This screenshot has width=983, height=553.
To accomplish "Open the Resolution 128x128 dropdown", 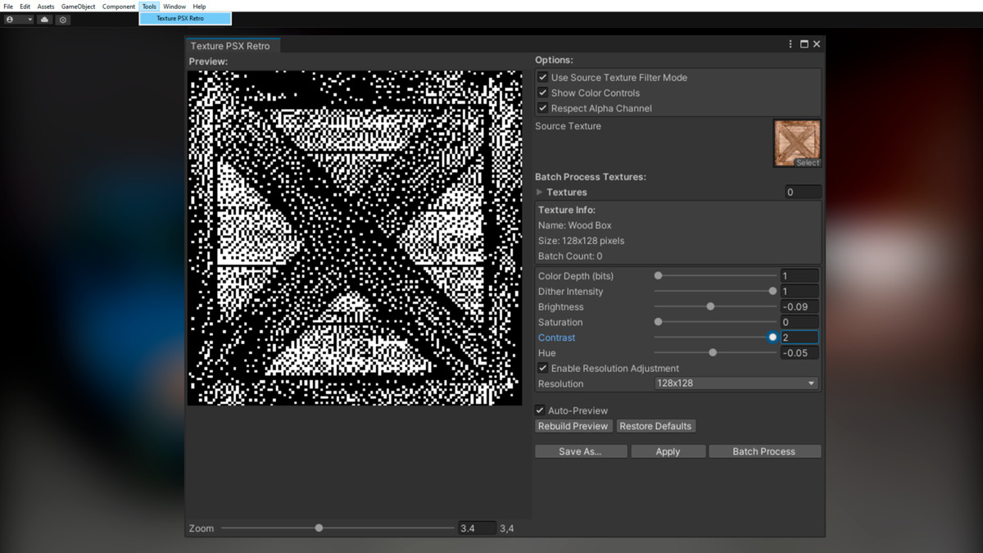I will [736, 383].
